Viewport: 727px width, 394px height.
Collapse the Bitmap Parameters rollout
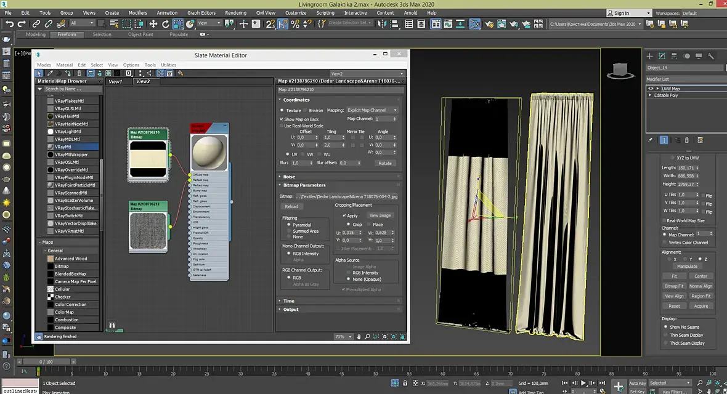tap(304, 185)
